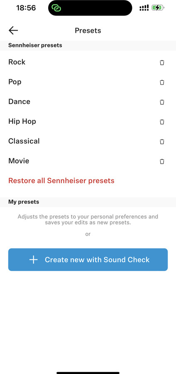Remove the Classical preset via trash icon

tap(162, 142)
